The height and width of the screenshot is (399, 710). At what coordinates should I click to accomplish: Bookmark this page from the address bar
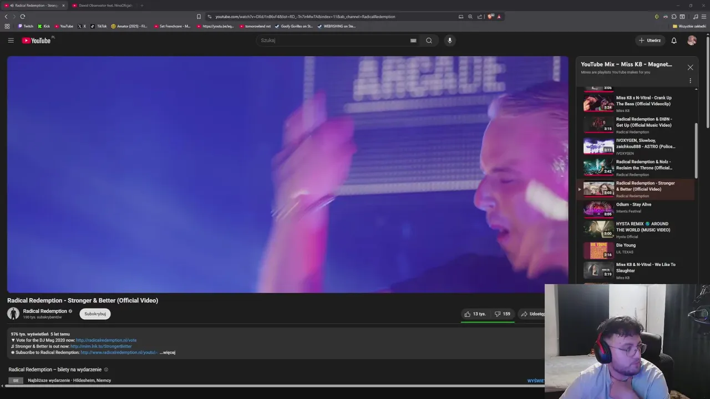point(199,17)
